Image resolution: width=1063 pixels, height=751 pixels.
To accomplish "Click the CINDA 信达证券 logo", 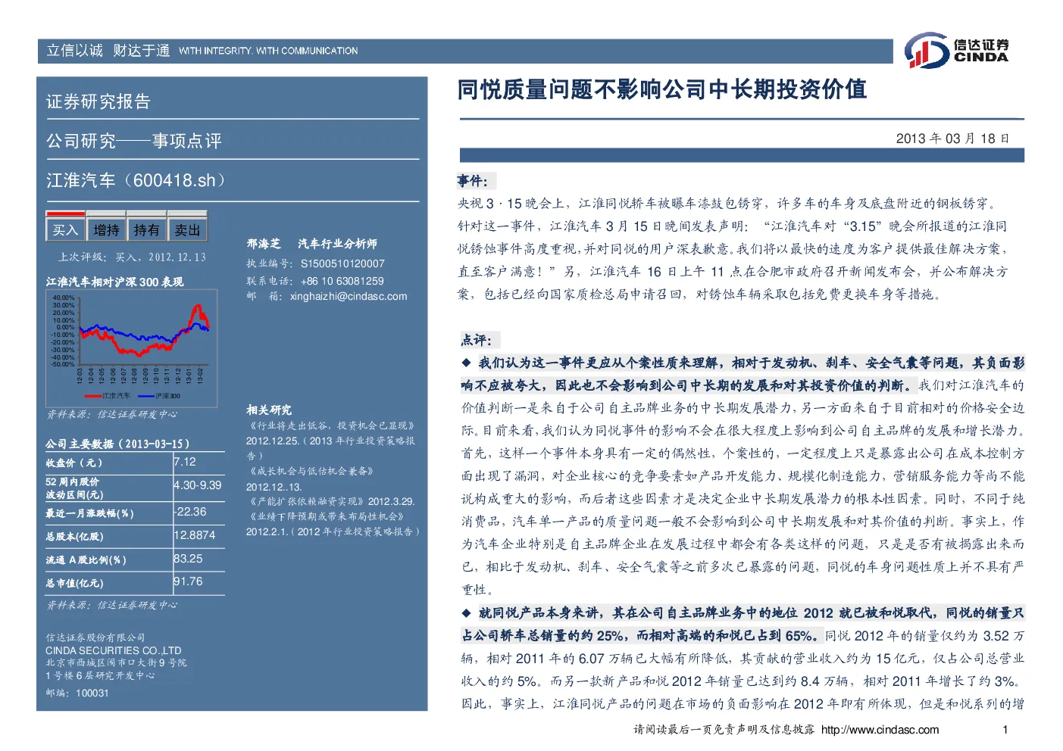I will (956, 51).
